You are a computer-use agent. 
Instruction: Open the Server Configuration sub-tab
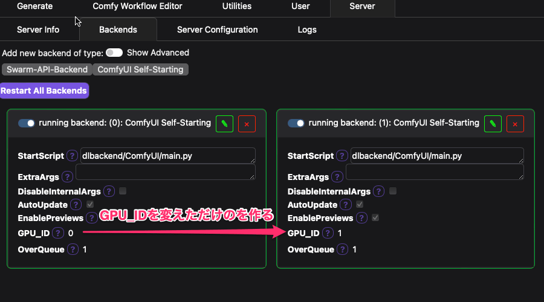(218, 30)
